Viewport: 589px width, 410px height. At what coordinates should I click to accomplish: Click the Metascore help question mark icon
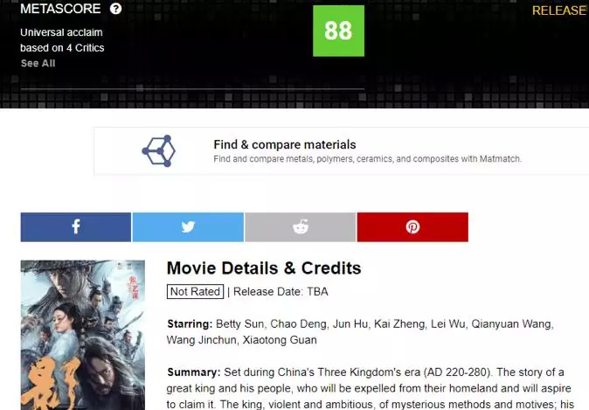[x=115, y=8]
